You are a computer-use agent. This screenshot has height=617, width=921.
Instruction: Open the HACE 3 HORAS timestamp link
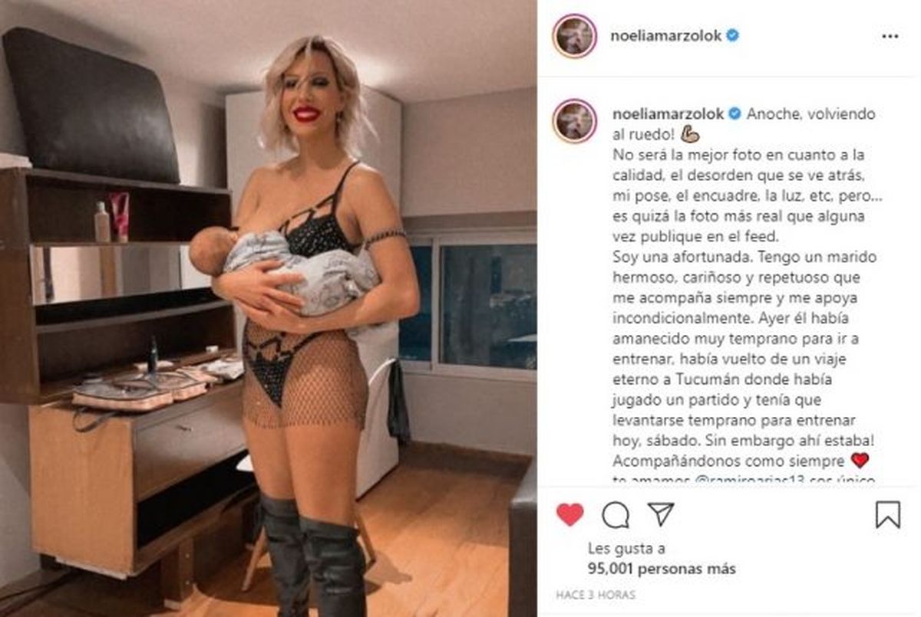(x=596, y=595)
